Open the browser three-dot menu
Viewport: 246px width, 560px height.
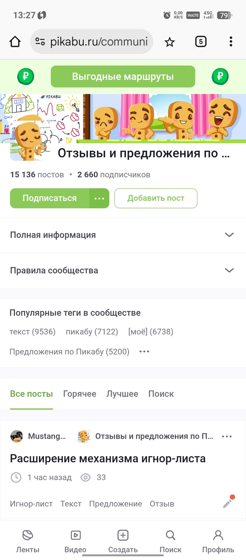[x=231, y=41]
